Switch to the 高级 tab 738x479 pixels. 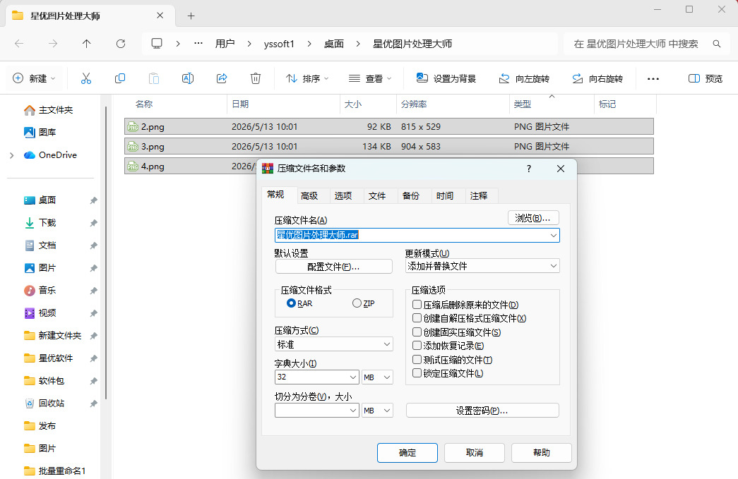[309, 196]
